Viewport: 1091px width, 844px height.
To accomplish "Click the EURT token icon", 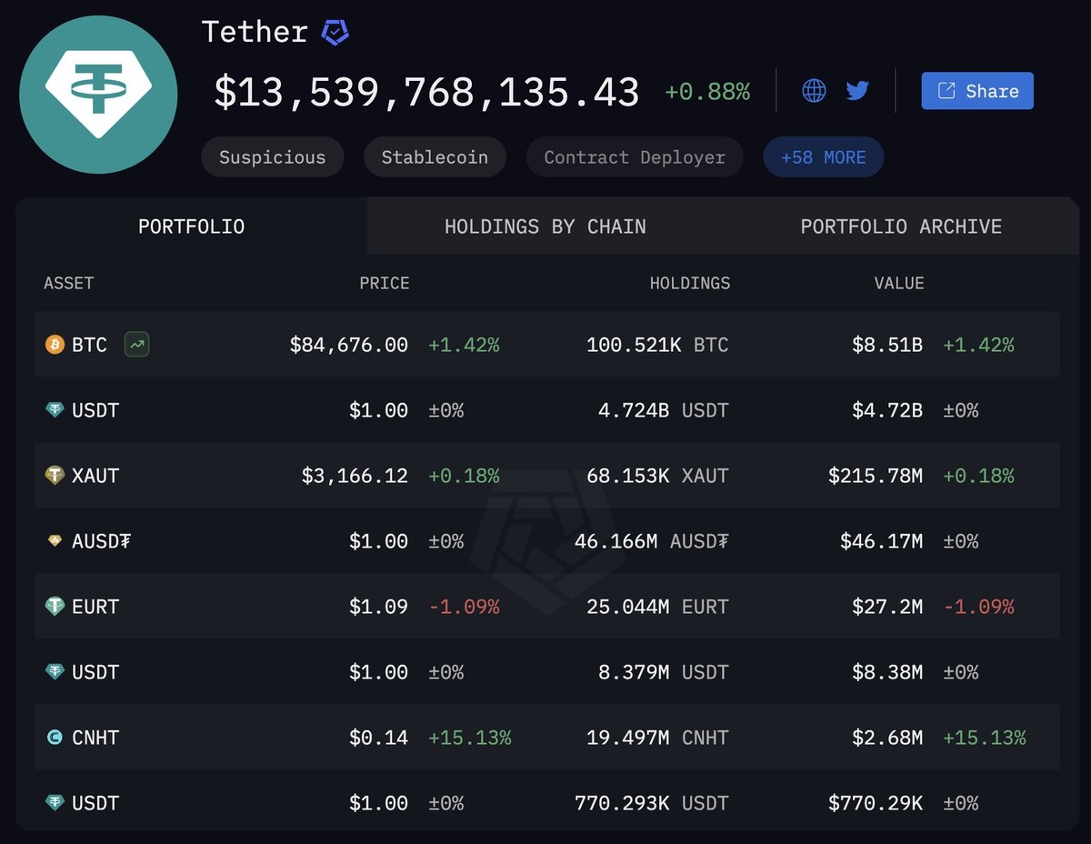I will tap(55, 607).
